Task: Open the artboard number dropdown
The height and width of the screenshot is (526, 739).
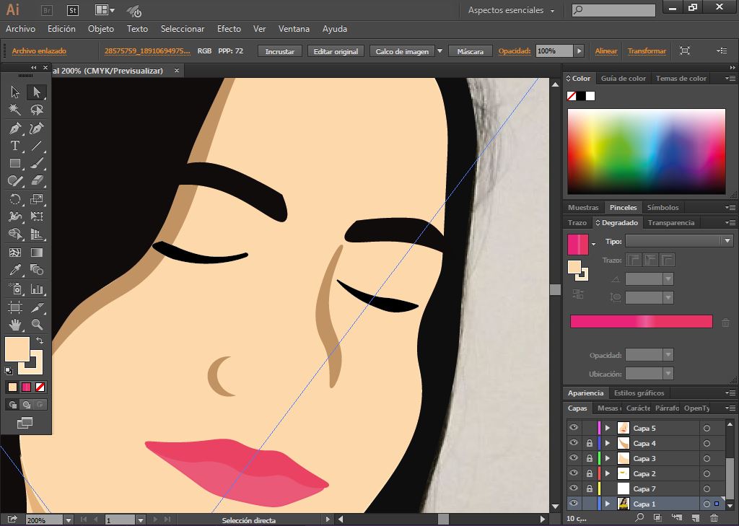Action: [x=141, y=520]
